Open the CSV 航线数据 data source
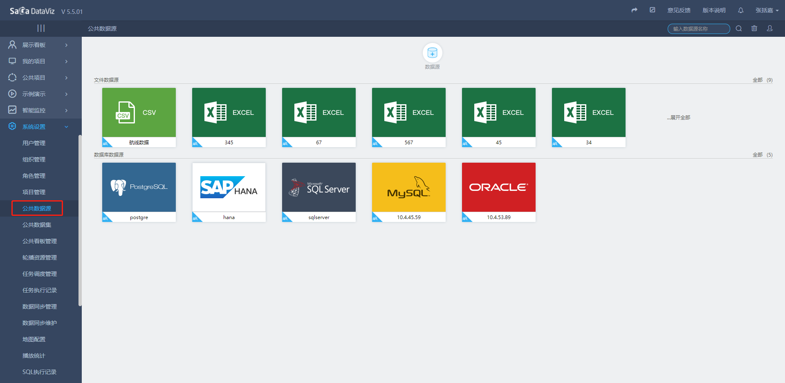 pyautogui.click(x=139, y=117)
